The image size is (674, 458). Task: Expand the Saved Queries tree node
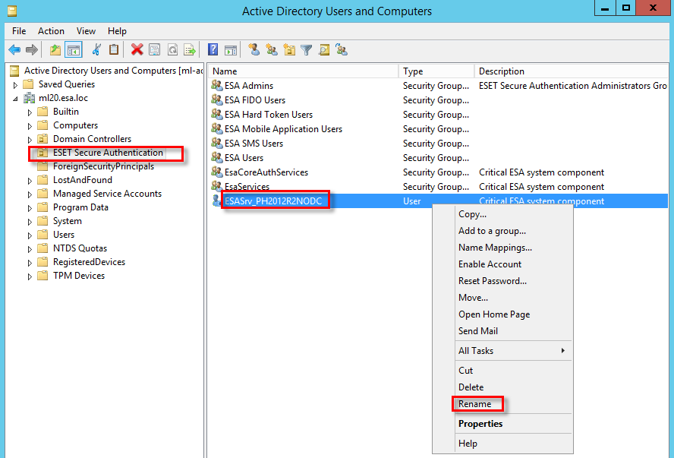(15, 84)
